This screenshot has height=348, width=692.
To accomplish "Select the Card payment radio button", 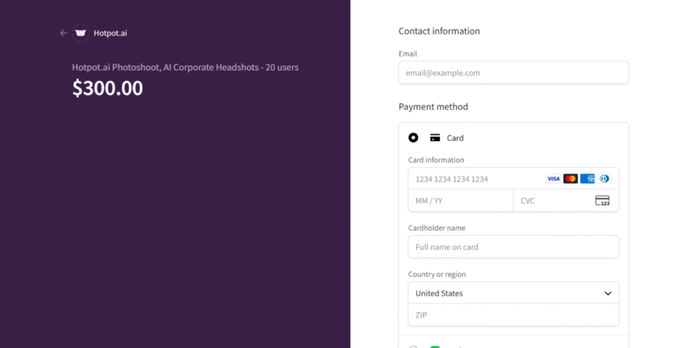I will click(x=413, y=138).
